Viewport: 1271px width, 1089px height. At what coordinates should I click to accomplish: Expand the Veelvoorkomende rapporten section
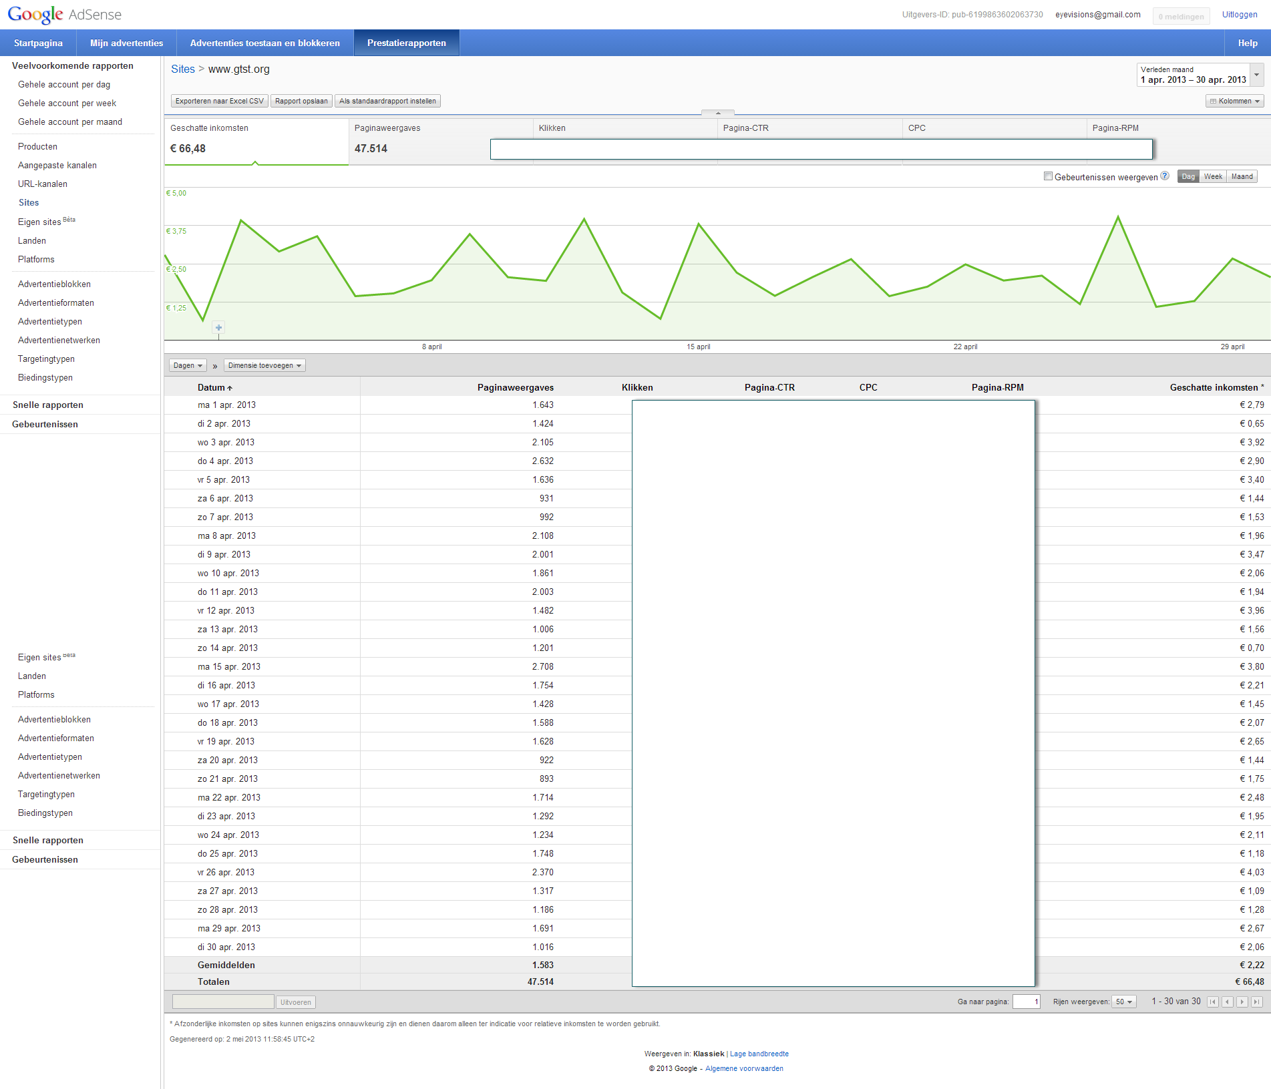tap(73, 66)
